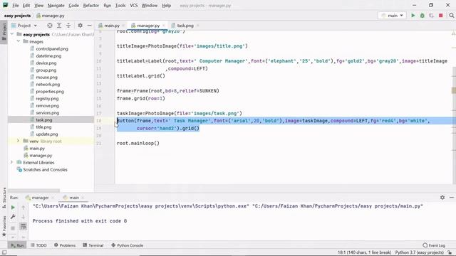Click easy projects breadcrumb in navigation bar
Viewport: 456px width, 256px height.
(17, 16)
